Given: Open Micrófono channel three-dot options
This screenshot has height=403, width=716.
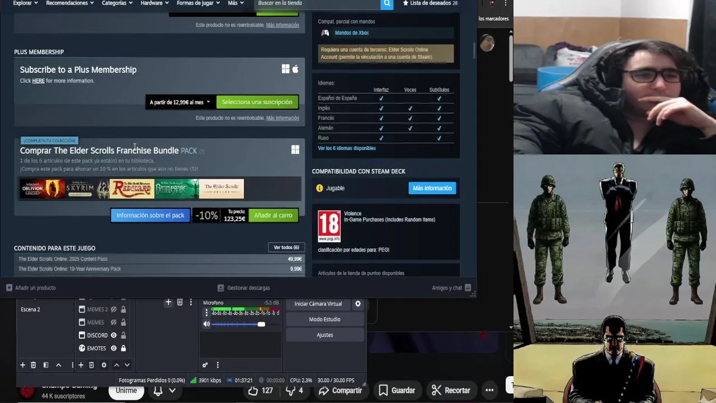Looking at the screenshot, I should (206, 313).
